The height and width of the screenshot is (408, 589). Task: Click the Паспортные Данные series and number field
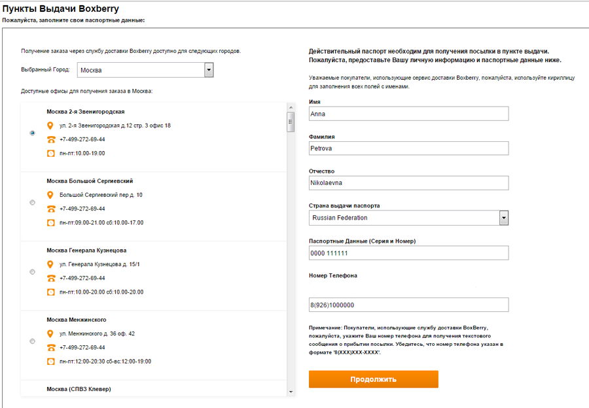coord(408,253)
